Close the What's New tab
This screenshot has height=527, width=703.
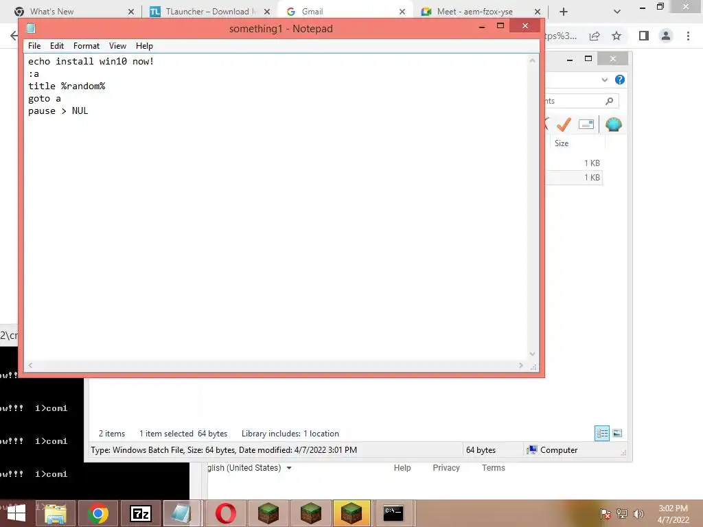(131, 12)
